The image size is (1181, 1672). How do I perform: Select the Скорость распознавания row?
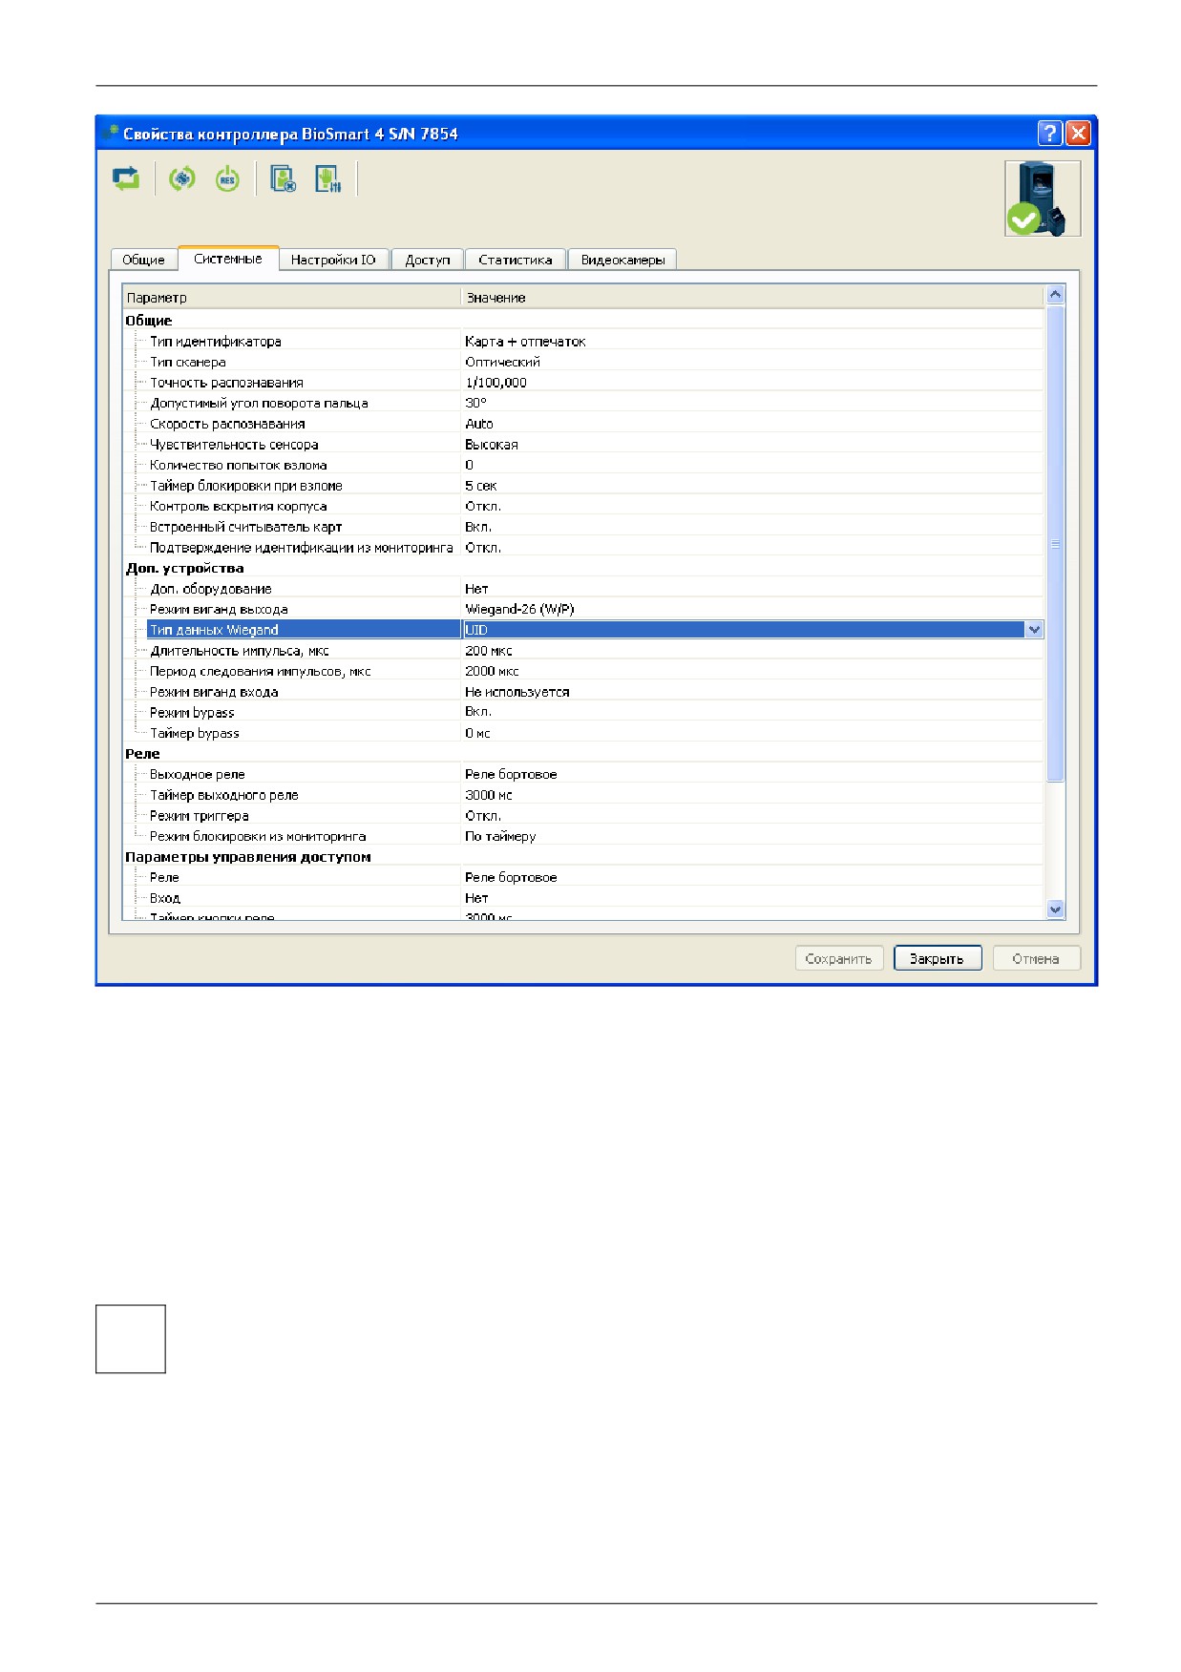pyautogui.click(x=583, y=424)
